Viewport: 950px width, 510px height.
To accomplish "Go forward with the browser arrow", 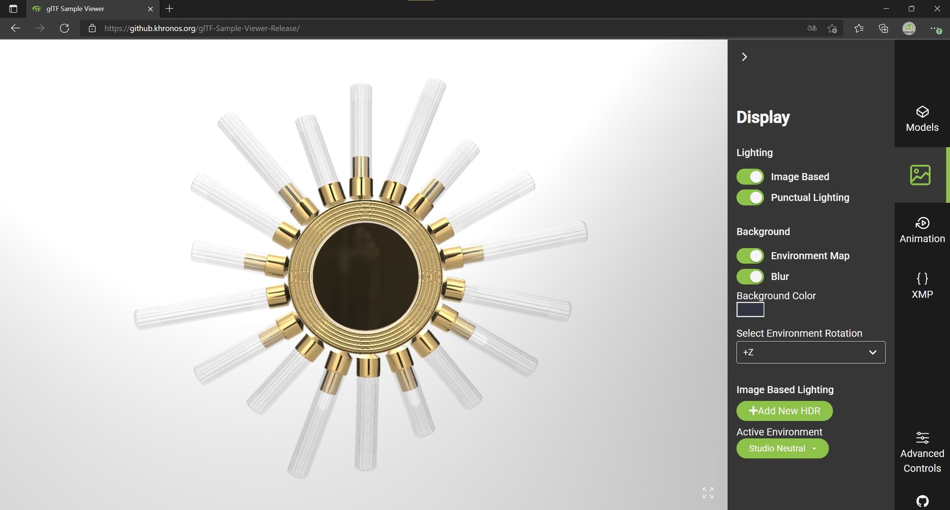I will click(x=40, y=28).
